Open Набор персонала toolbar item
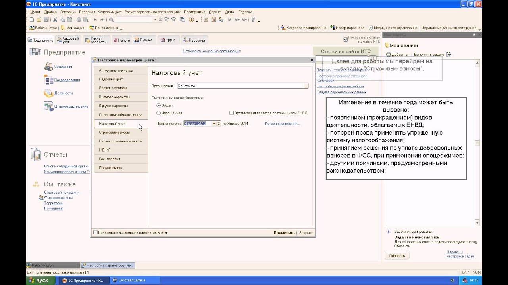 tap(347, 28)
